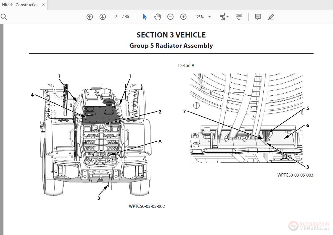The height and width of the screenshot is (235, 333).
Task: Click inside the page number field
Action: pos(116,17)
